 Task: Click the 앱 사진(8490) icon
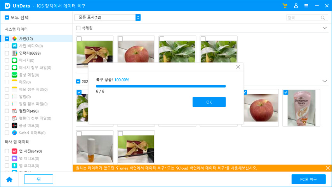pos(14,151)
